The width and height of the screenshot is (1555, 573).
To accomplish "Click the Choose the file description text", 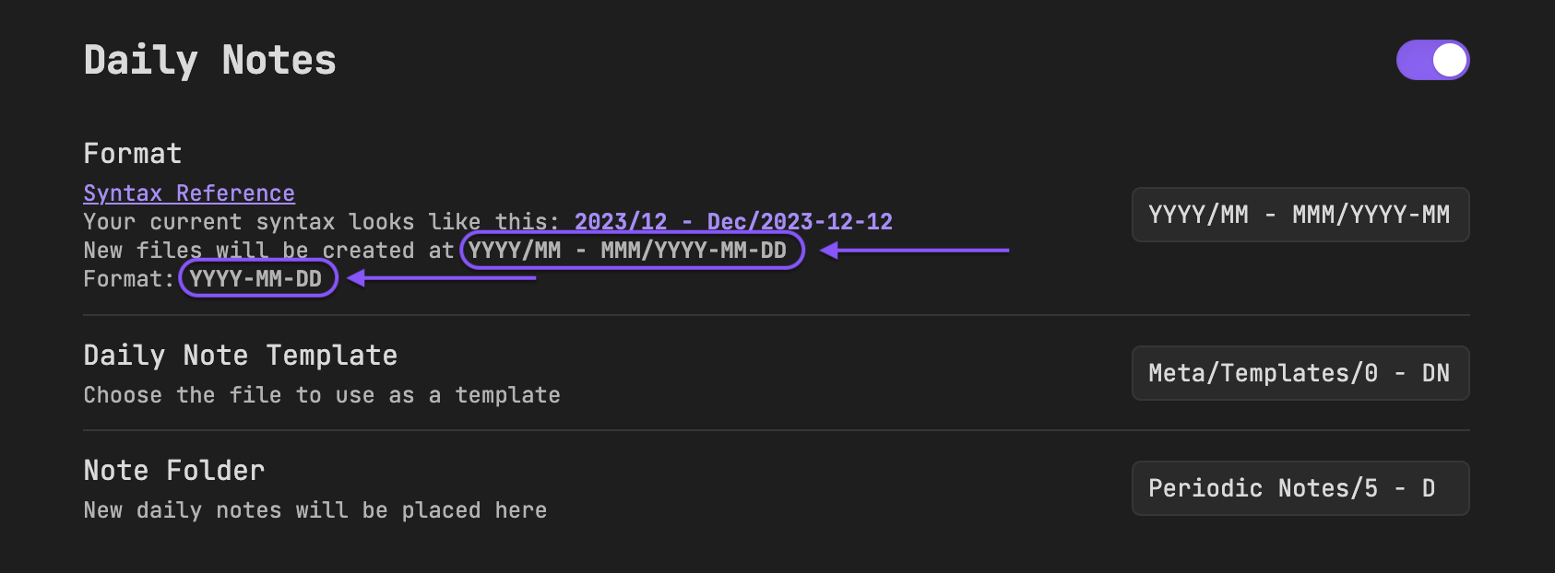I will tap(321, 394).
